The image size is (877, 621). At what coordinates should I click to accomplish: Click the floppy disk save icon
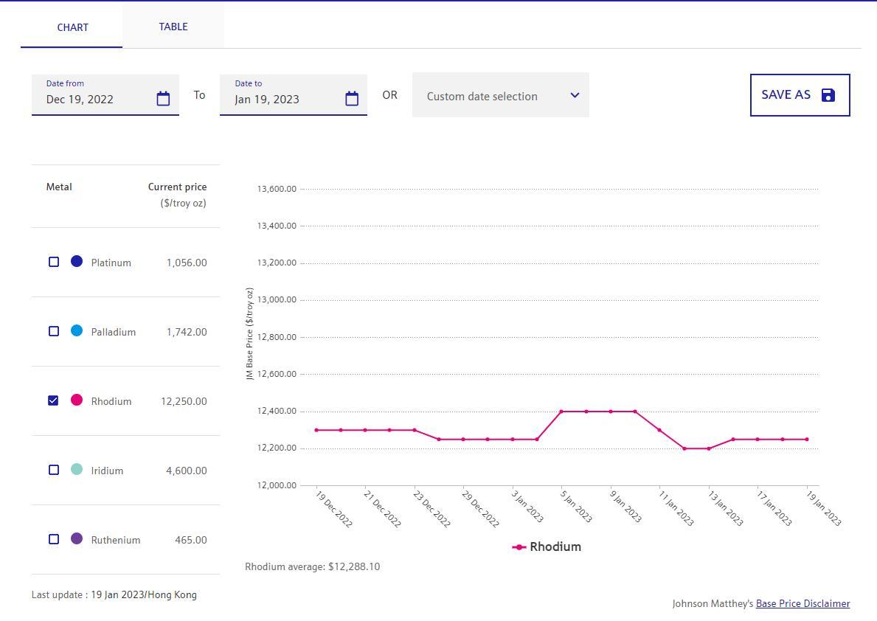(x=828, y=95)
